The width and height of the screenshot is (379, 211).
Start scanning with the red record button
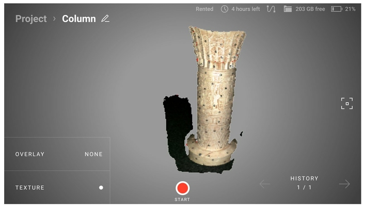coord(182,188)
